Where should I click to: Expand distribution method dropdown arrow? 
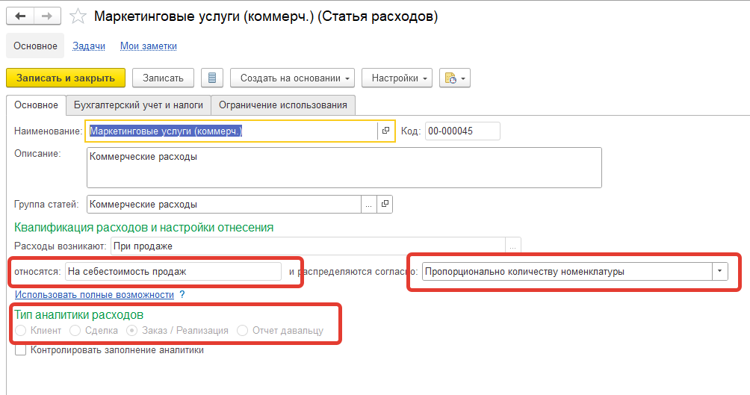[x=719, y=271]
